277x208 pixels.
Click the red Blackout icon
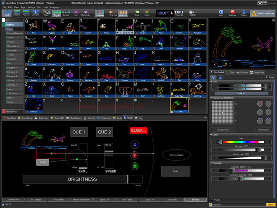pyautogui.click(x=232, y=13)
